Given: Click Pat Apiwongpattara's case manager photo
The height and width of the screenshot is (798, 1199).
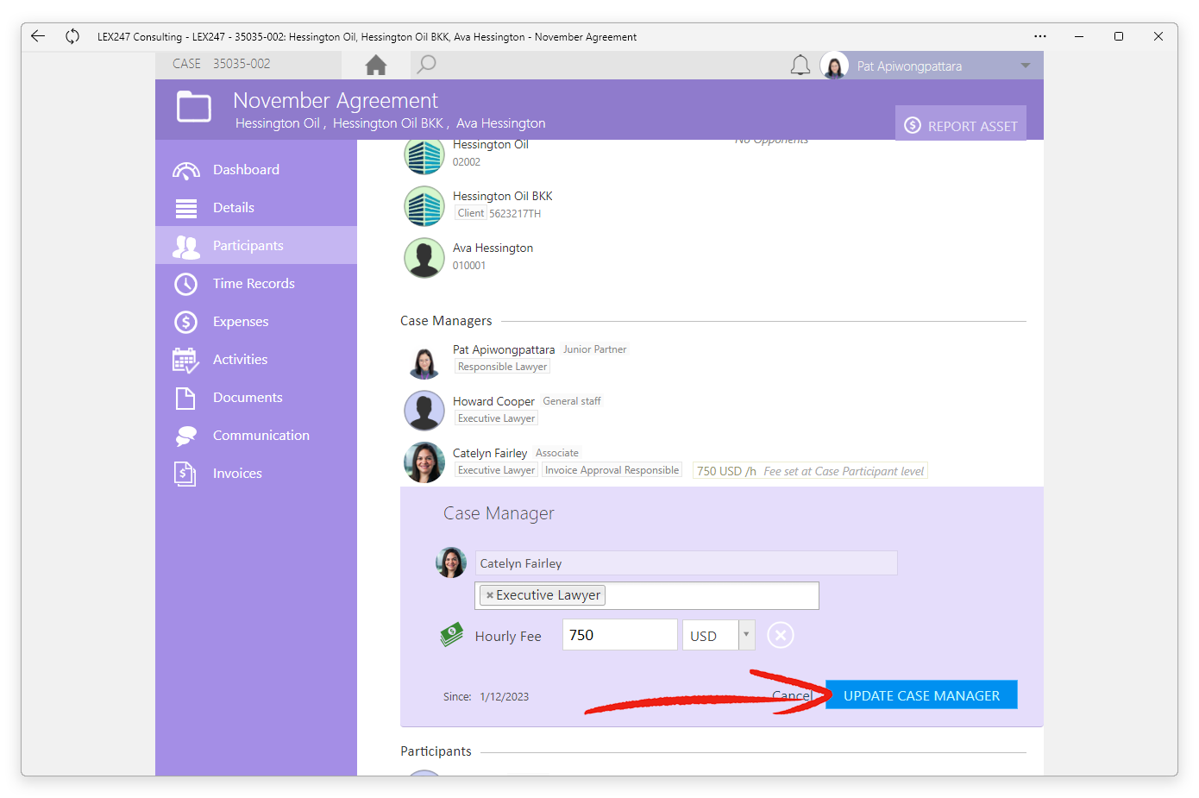Looking at the screenshot, I should pyautogui.click(x=424, y=361).
